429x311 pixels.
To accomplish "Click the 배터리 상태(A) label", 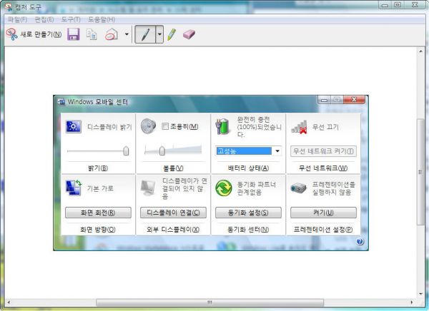I will pyautogui.click(x=248, y=168).
